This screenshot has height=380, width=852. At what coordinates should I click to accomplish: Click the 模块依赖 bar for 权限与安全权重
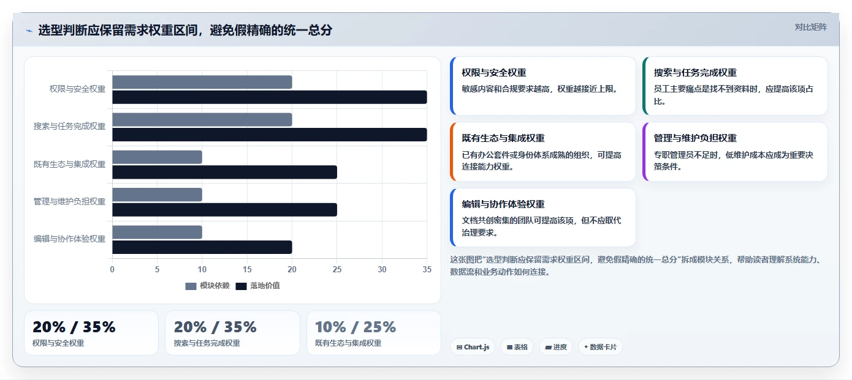point(202,82)
